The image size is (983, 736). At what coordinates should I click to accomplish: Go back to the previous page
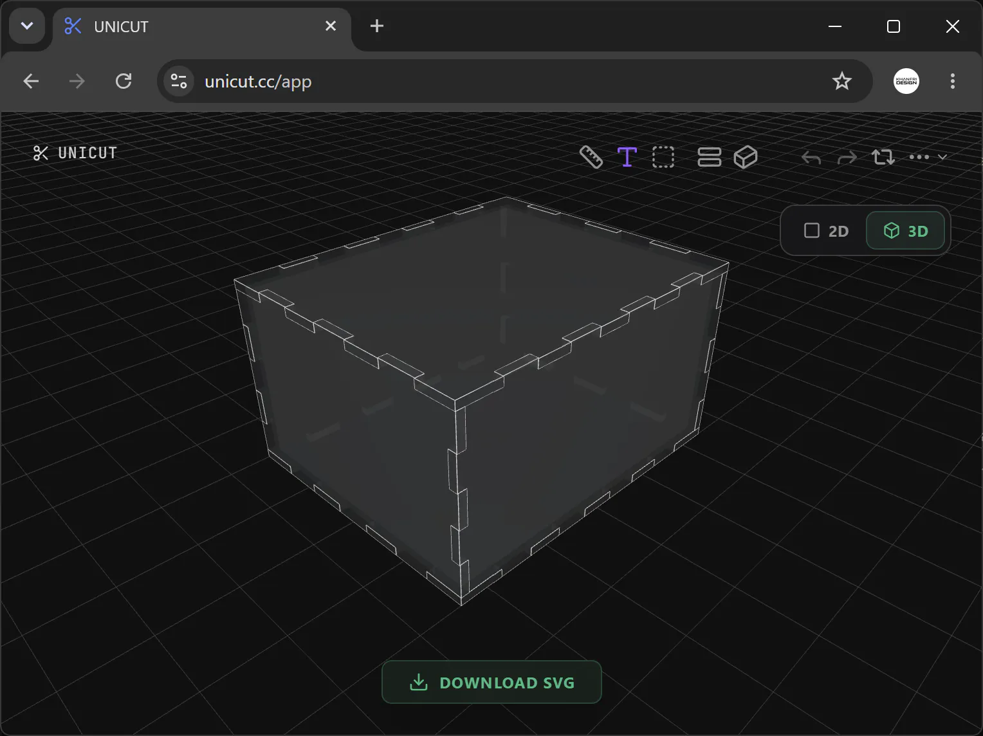(x=31, y=81)
